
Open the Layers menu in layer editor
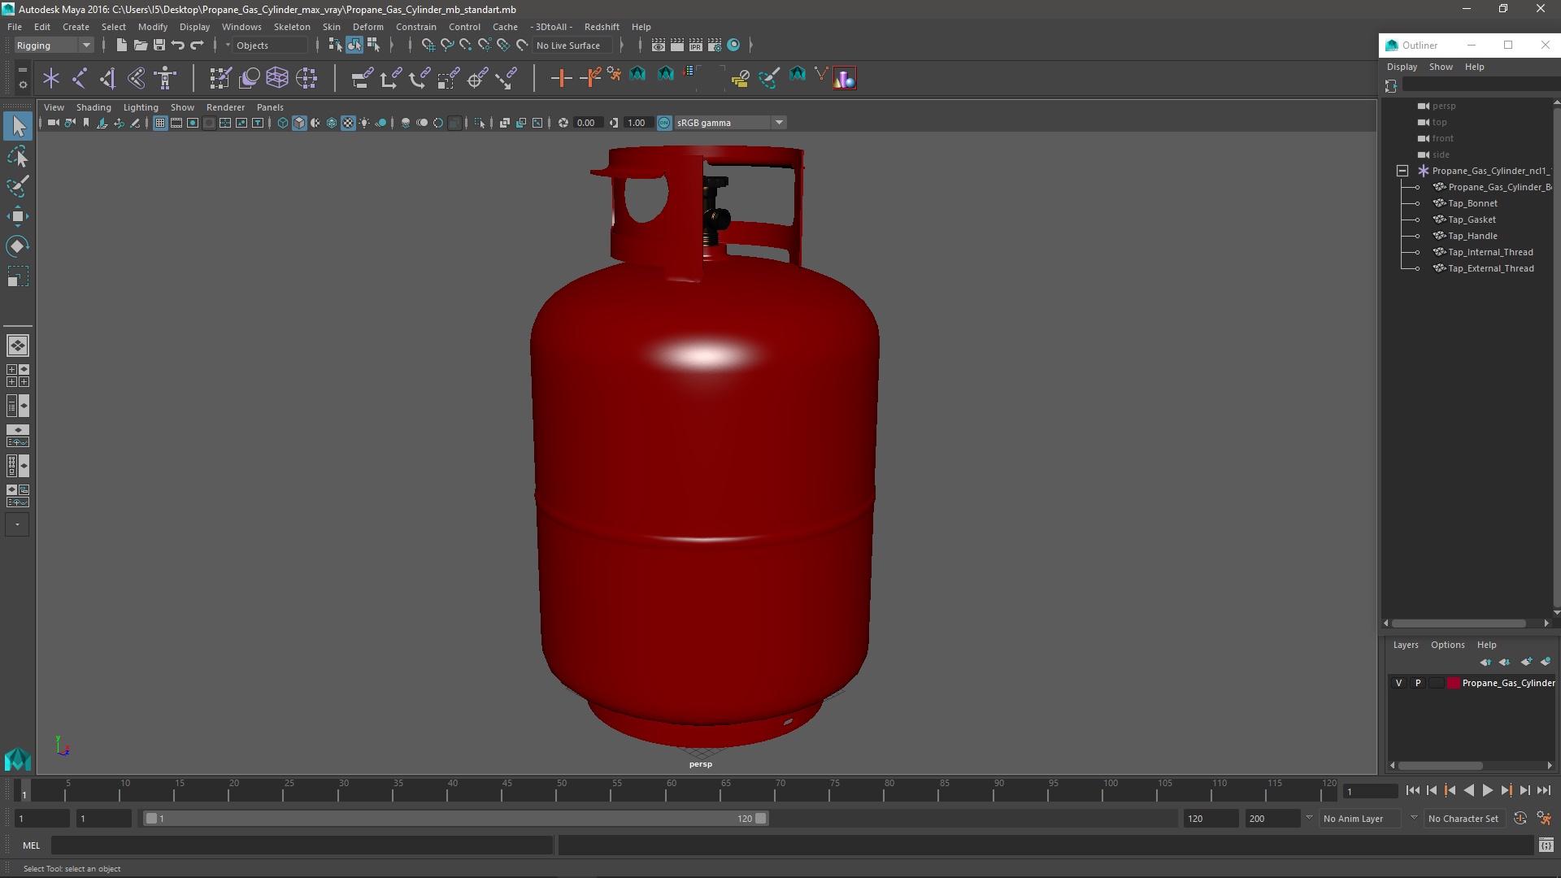click(1406, 645)
